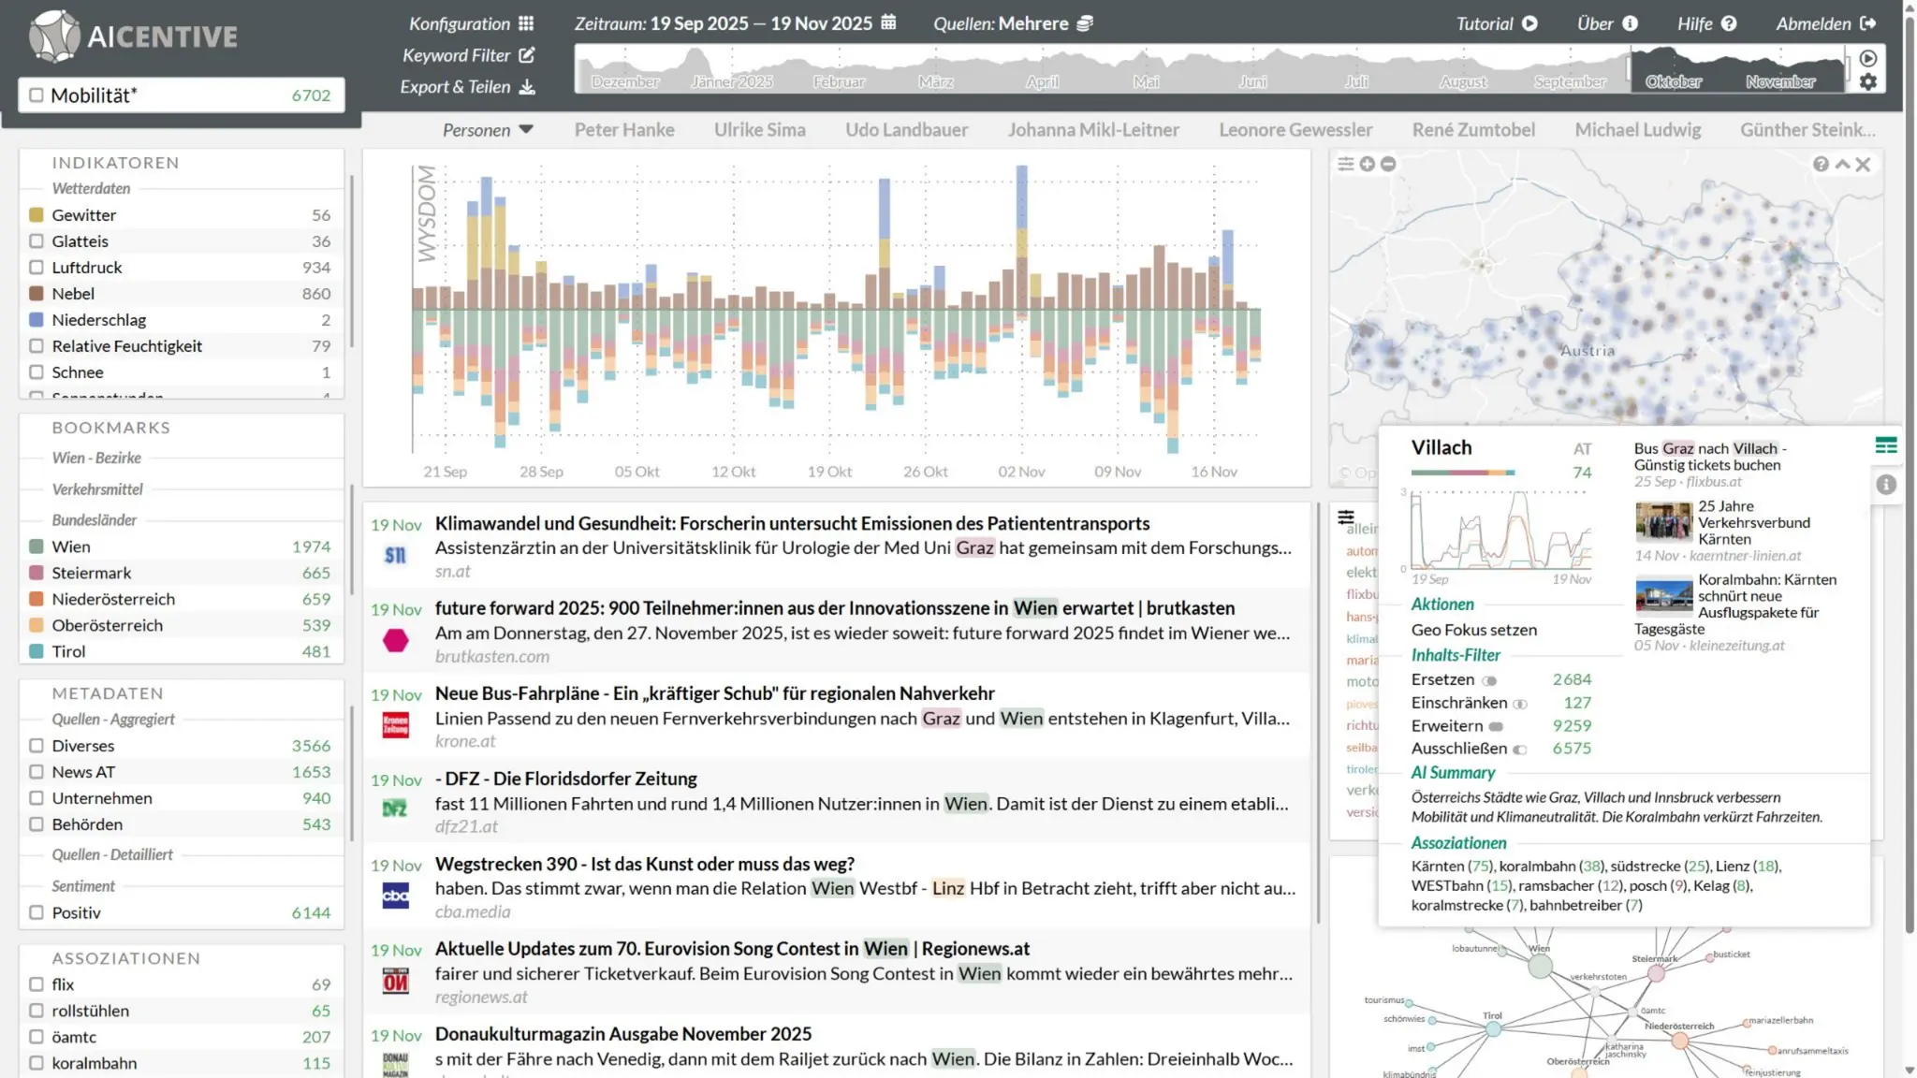Open the Personen dropdown
1917x1078 pixels.
[487, 130]
